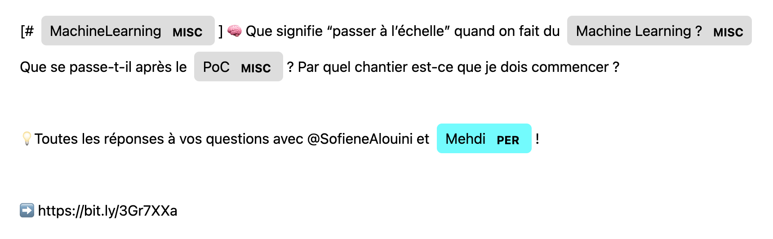Click the brain emoji icon

pyautogui.click(x=234, y=31)
